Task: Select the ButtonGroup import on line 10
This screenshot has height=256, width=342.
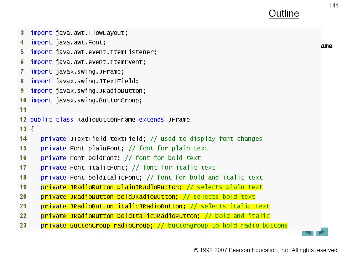Action: [86, 100]
